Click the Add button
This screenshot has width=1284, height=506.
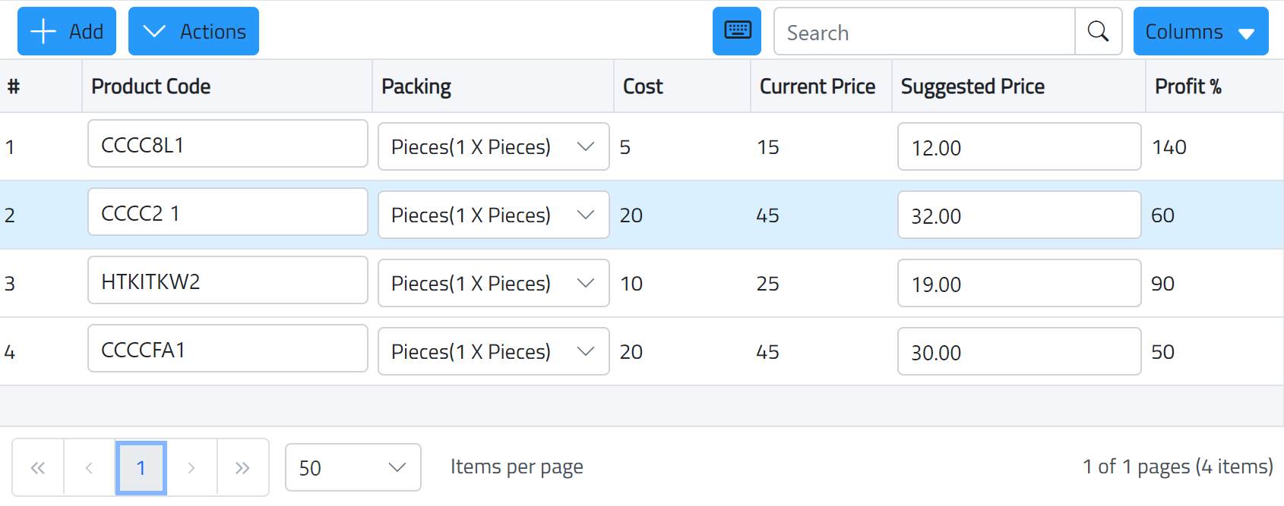click(66, 31)
